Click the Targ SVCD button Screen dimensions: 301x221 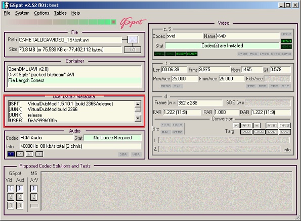tap(259, 132)
